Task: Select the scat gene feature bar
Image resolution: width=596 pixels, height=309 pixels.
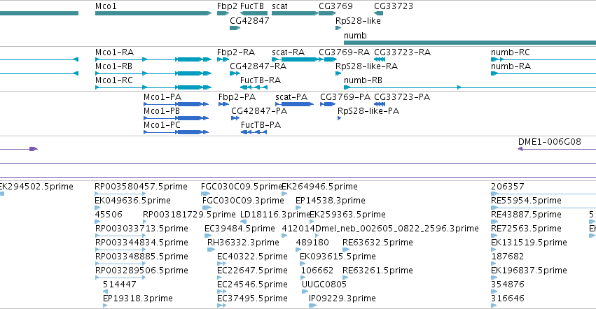Action: tap(295, 13)
